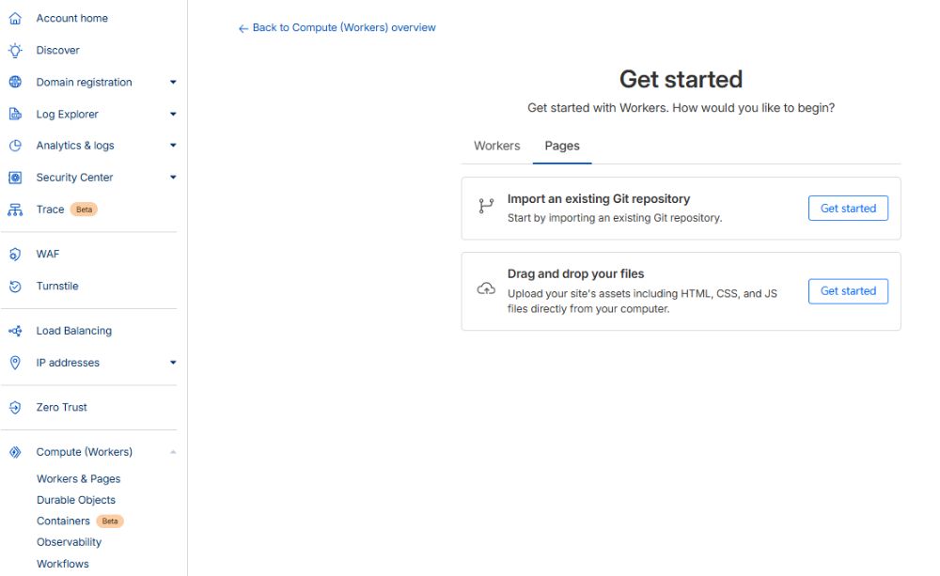This screenshot has height=576, width=940.
Task: Click the Domain registration globe icon
Action: click(15, 82)
